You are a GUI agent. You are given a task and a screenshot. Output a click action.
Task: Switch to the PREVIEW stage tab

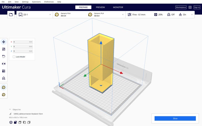(x=100, y=7)
